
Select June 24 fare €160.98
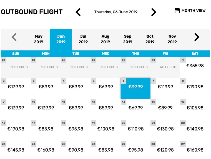[x=46, y=150]
